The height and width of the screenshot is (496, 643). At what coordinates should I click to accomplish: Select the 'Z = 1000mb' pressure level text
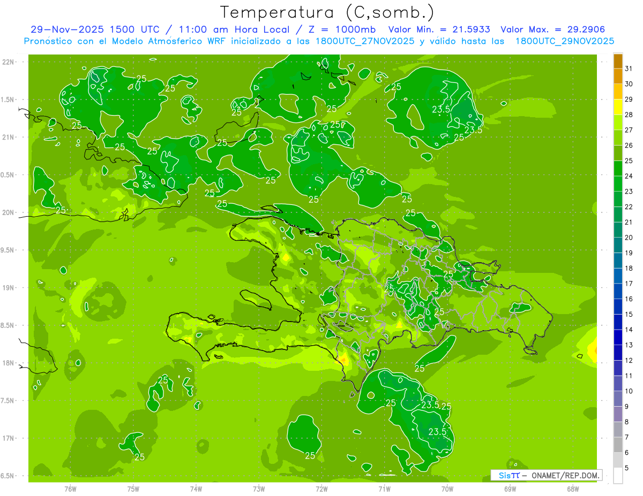pyautogui.click(x=341, y=29)
